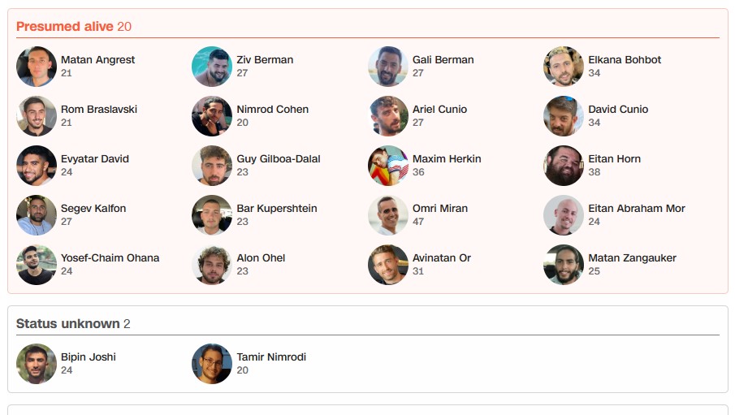Open Nimrod Cohen's portrait
The height and width of the screenshot is (415, 735).
[212, 116]
